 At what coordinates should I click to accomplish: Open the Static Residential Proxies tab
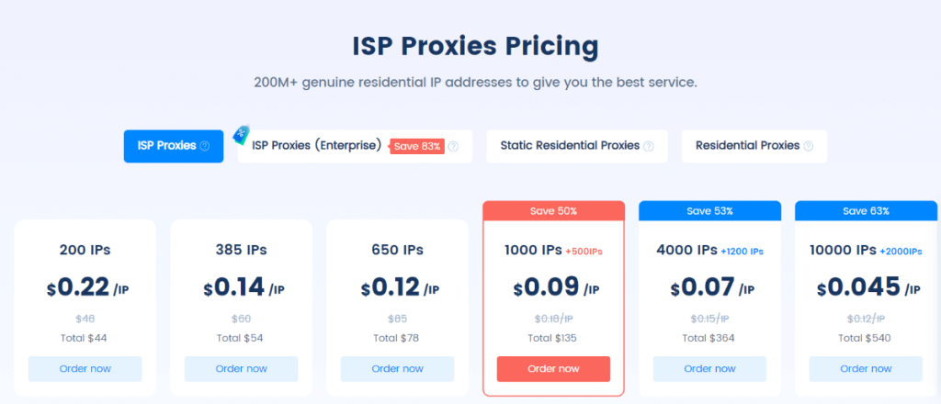[x=570, y=146]
